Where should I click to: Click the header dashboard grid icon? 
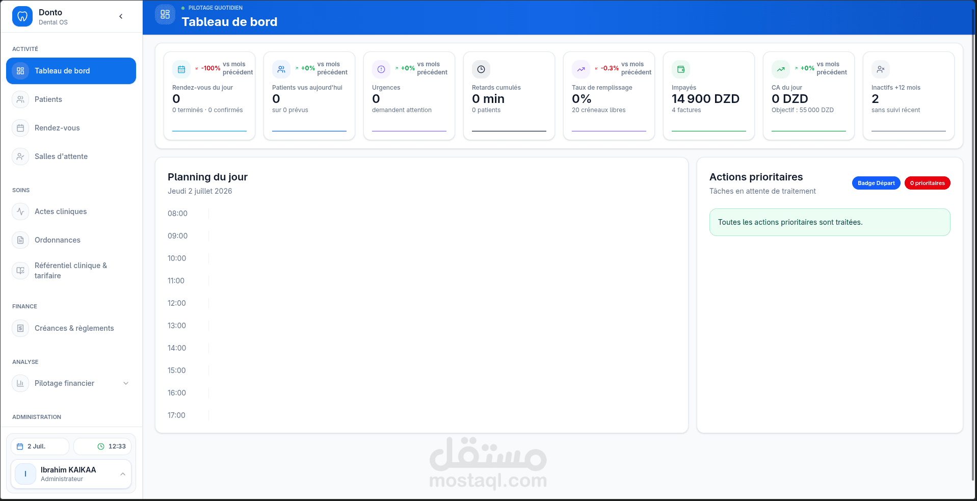(165, 14)
